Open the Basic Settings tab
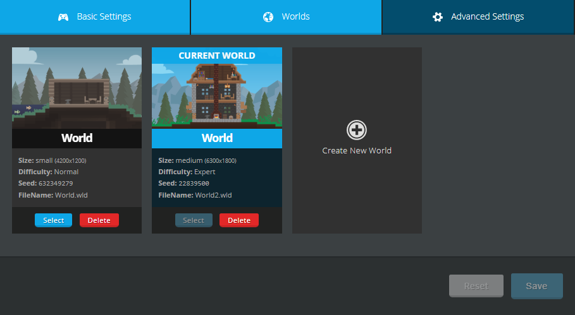 pyautogui.click(x=95, y=17)
